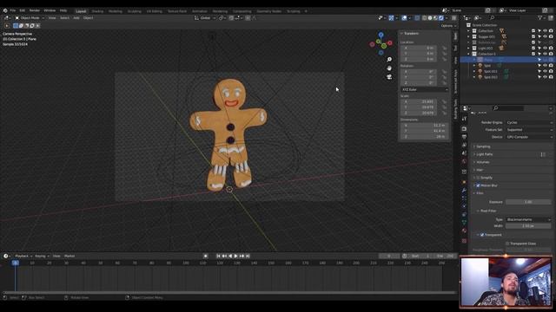Open the File menu
This screenshot has width=556, height=312.
pos(13,10)
